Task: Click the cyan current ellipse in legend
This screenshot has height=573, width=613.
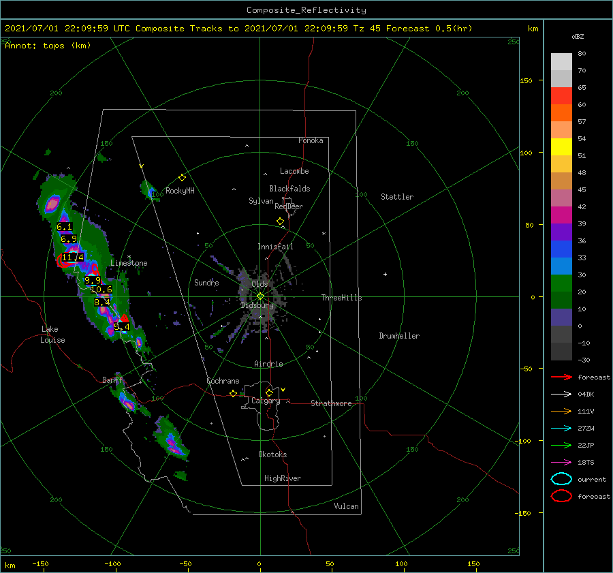Action: (x=561, y=479)
